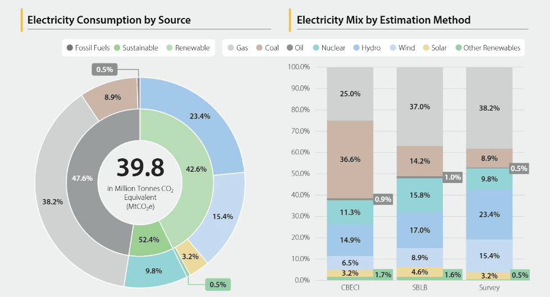Select the SBLB axis label
Image resolution: width=550 pixels, height=297 pixels.
(x=420, y=287)
